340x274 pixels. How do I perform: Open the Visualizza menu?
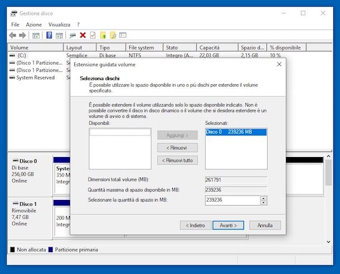(59, 25)
